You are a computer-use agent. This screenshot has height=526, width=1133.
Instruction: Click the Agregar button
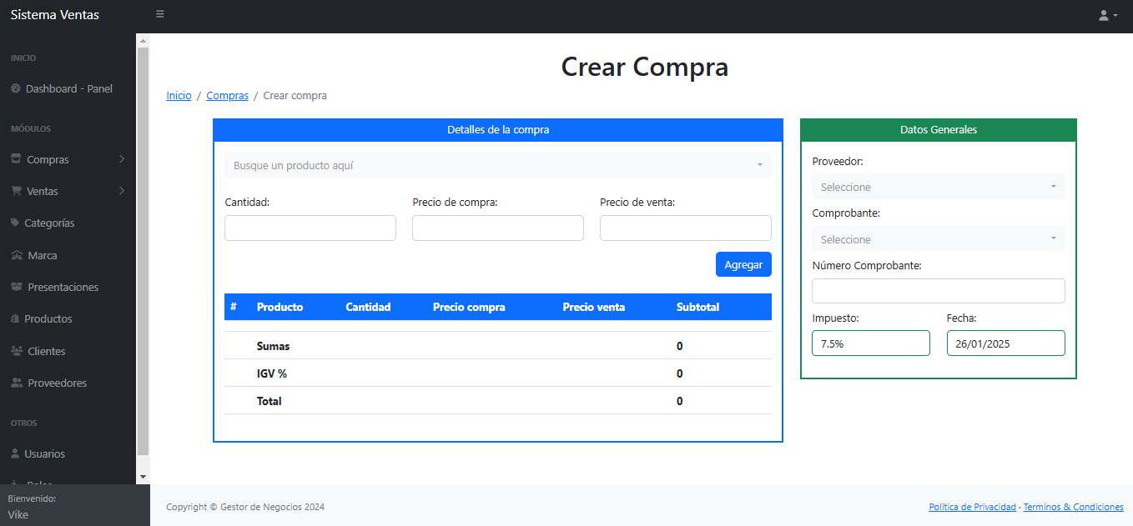(x=743, y=264)
